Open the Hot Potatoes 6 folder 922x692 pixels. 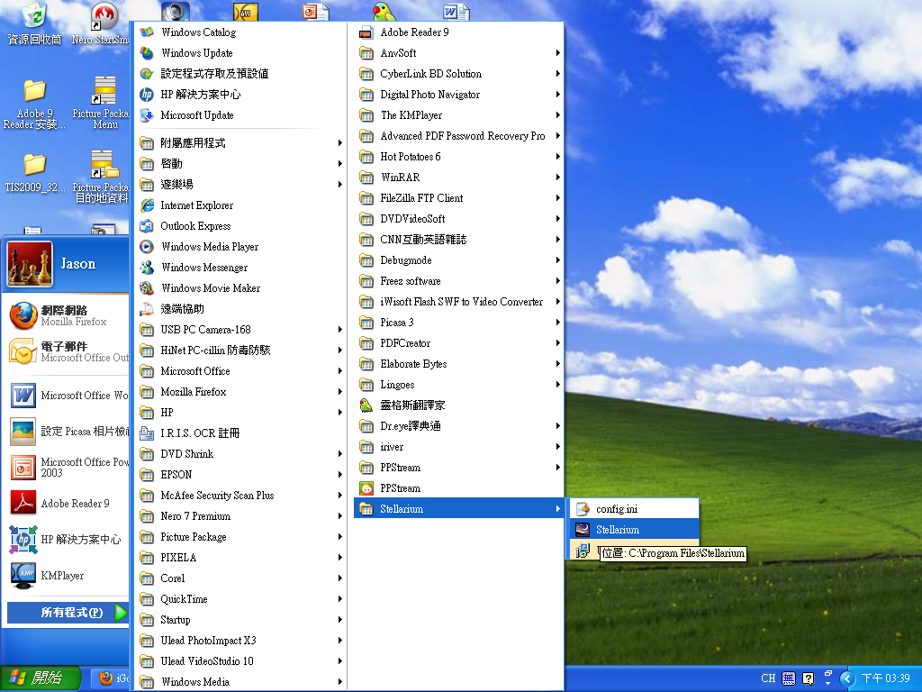click(x=458, y=157)
